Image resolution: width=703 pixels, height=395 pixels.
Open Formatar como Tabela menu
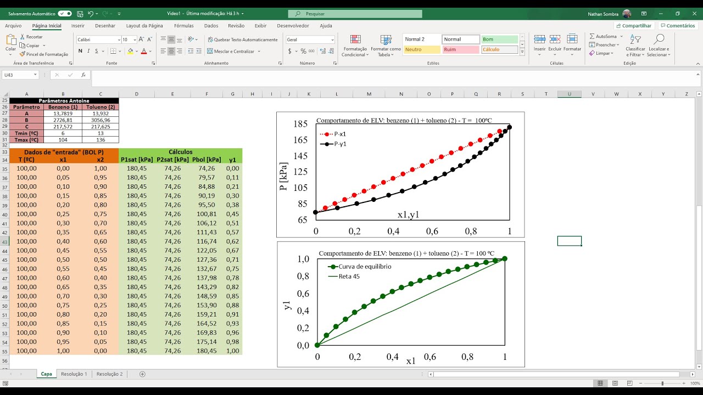point(386,46)
